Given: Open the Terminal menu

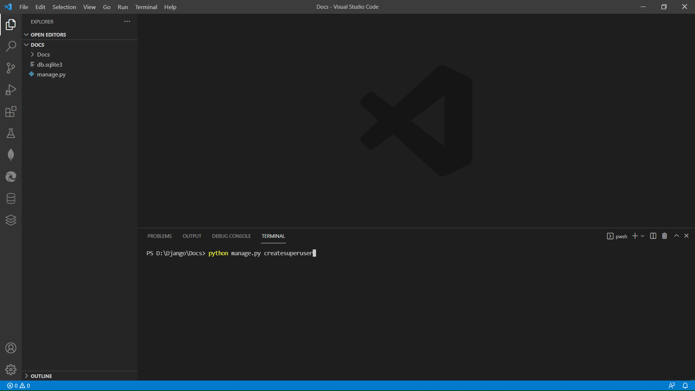Looking at the screenshot, I should 146,7.
